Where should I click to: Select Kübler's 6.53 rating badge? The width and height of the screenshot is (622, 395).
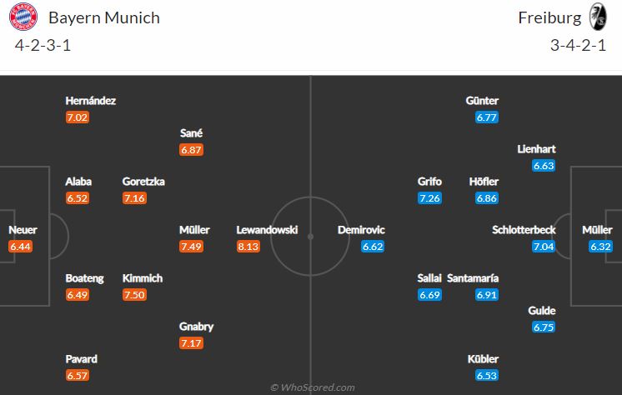click(x=487, y=375)
